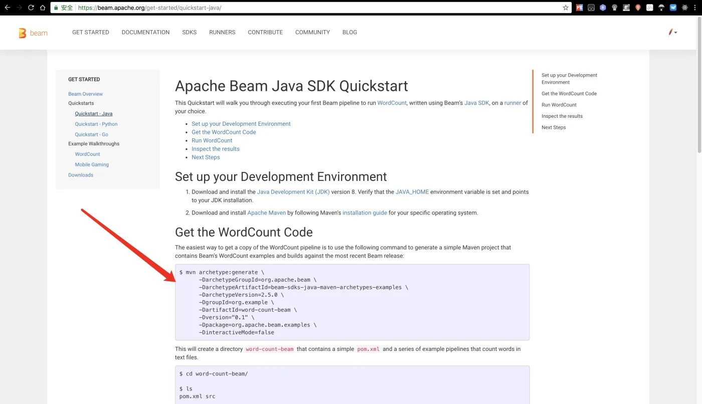Follow the Java SDK link
This screenshot has height=404, width=702.
click(x=476, y=103)
